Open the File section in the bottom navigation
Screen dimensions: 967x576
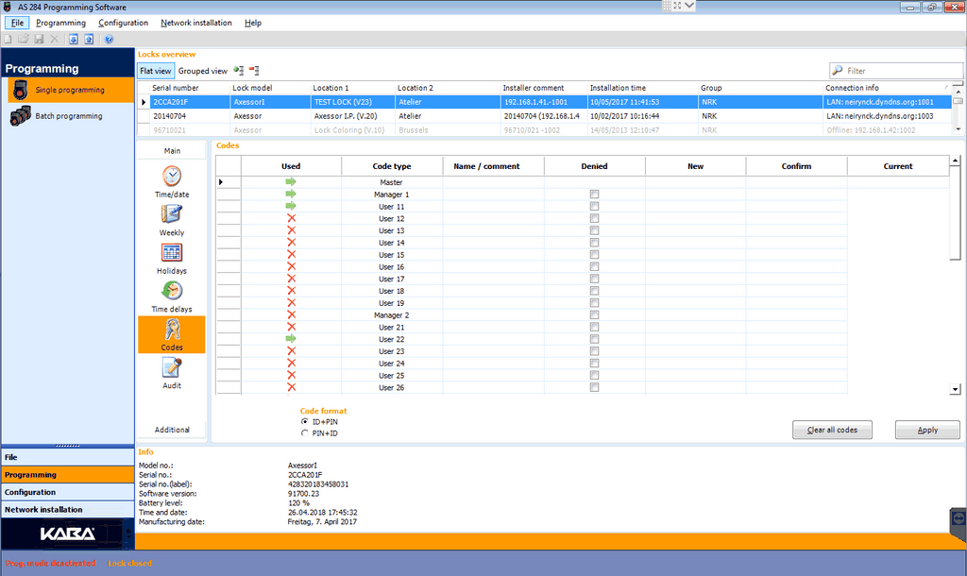pyautogui.click(x=68, y=458)
